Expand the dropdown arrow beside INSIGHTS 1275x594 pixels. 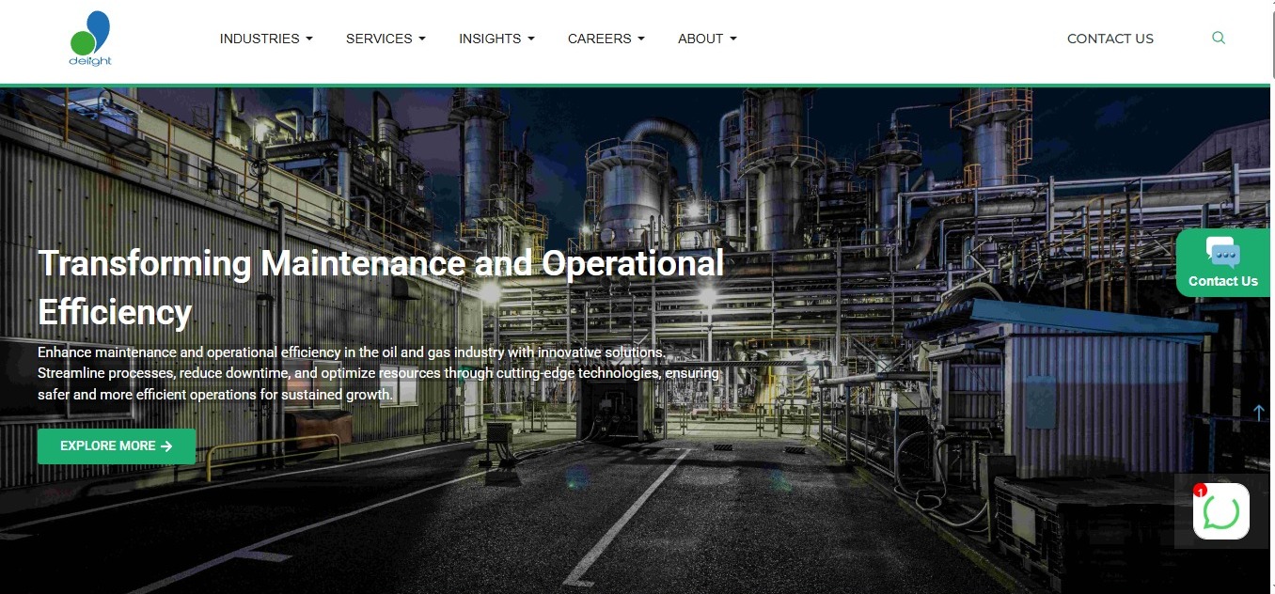[531, 39]
